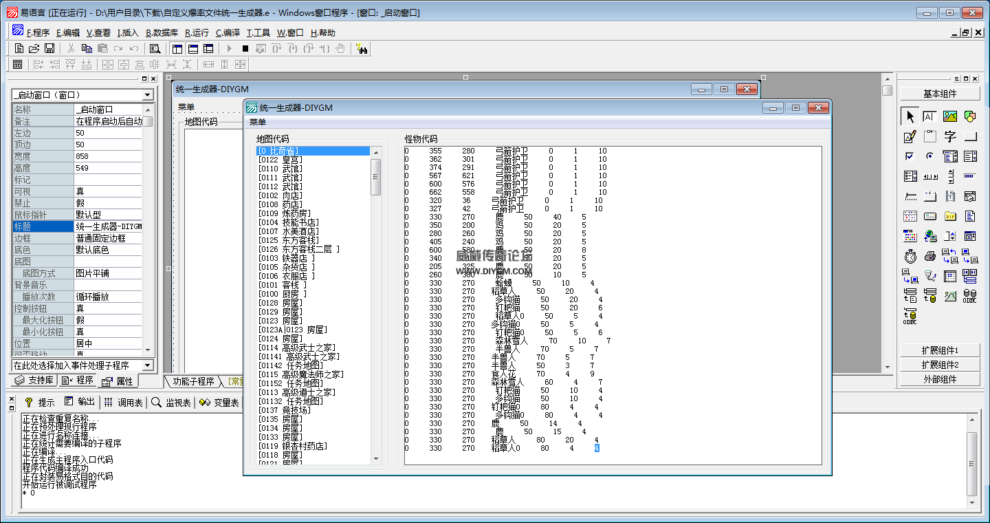Click the binoculars help search icon
This screenshot has width=990, height=523.
pos(362,48)
